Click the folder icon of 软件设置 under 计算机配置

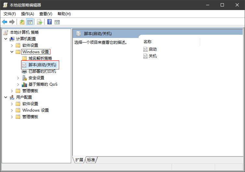click(x=18, y=45)
